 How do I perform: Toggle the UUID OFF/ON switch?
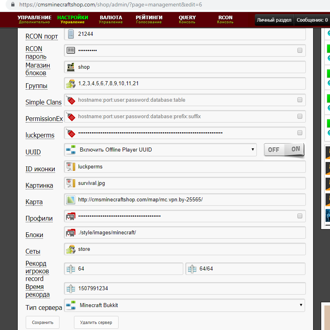(x=284, y=150)
